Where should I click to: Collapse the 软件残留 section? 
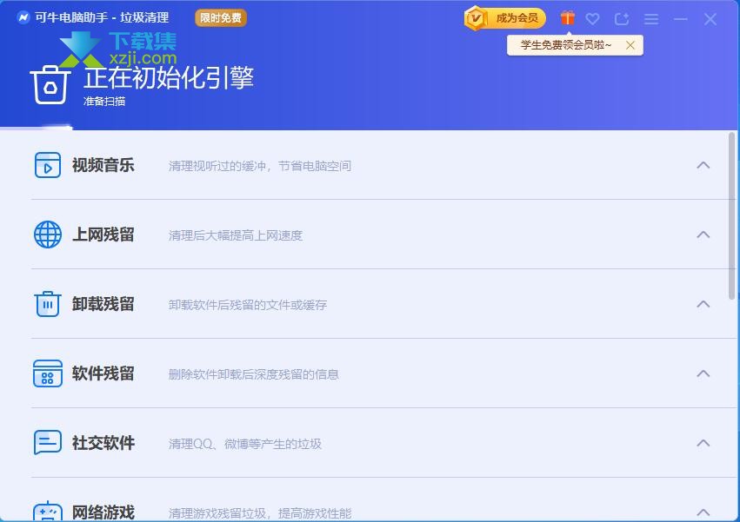(703, 373)
